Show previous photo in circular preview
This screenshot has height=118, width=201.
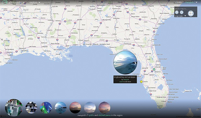[x=115, y=63]
